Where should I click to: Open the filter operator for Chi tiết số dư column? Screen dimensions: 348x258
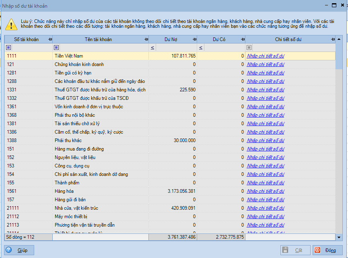(249, 47)
